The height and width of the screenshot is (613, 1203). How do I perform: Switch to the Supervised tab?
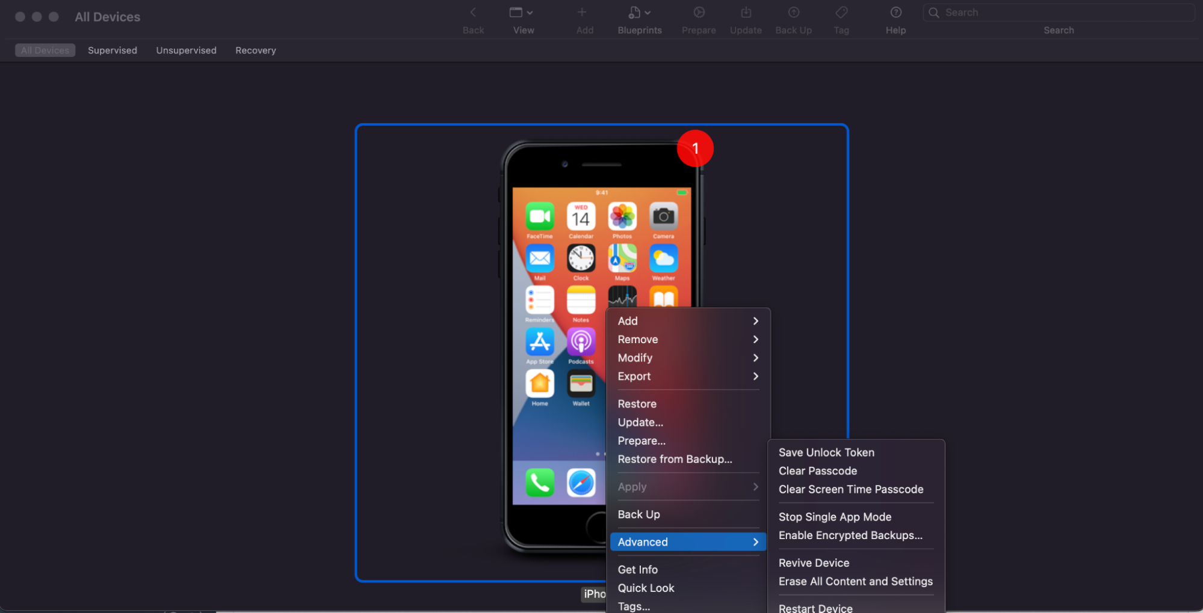click(113, 50)
